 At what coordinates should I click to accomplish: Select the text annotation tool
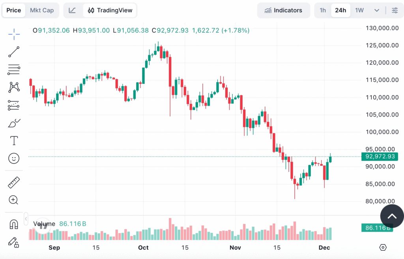(x=13, y=140)
